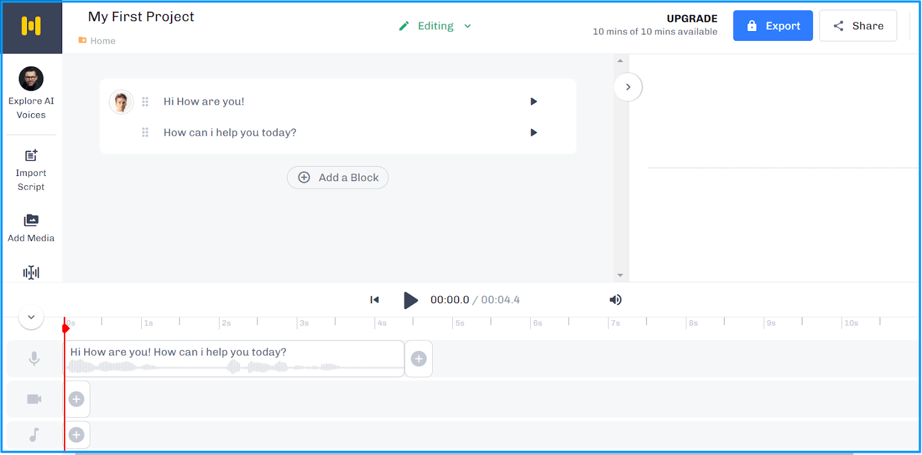
Task: Open the Add Media option
Action: tap(31, 227)
